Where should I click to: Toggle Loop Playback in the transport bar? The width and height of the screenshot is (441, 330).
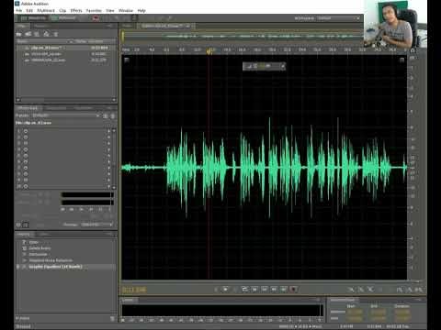coord(244,289)
